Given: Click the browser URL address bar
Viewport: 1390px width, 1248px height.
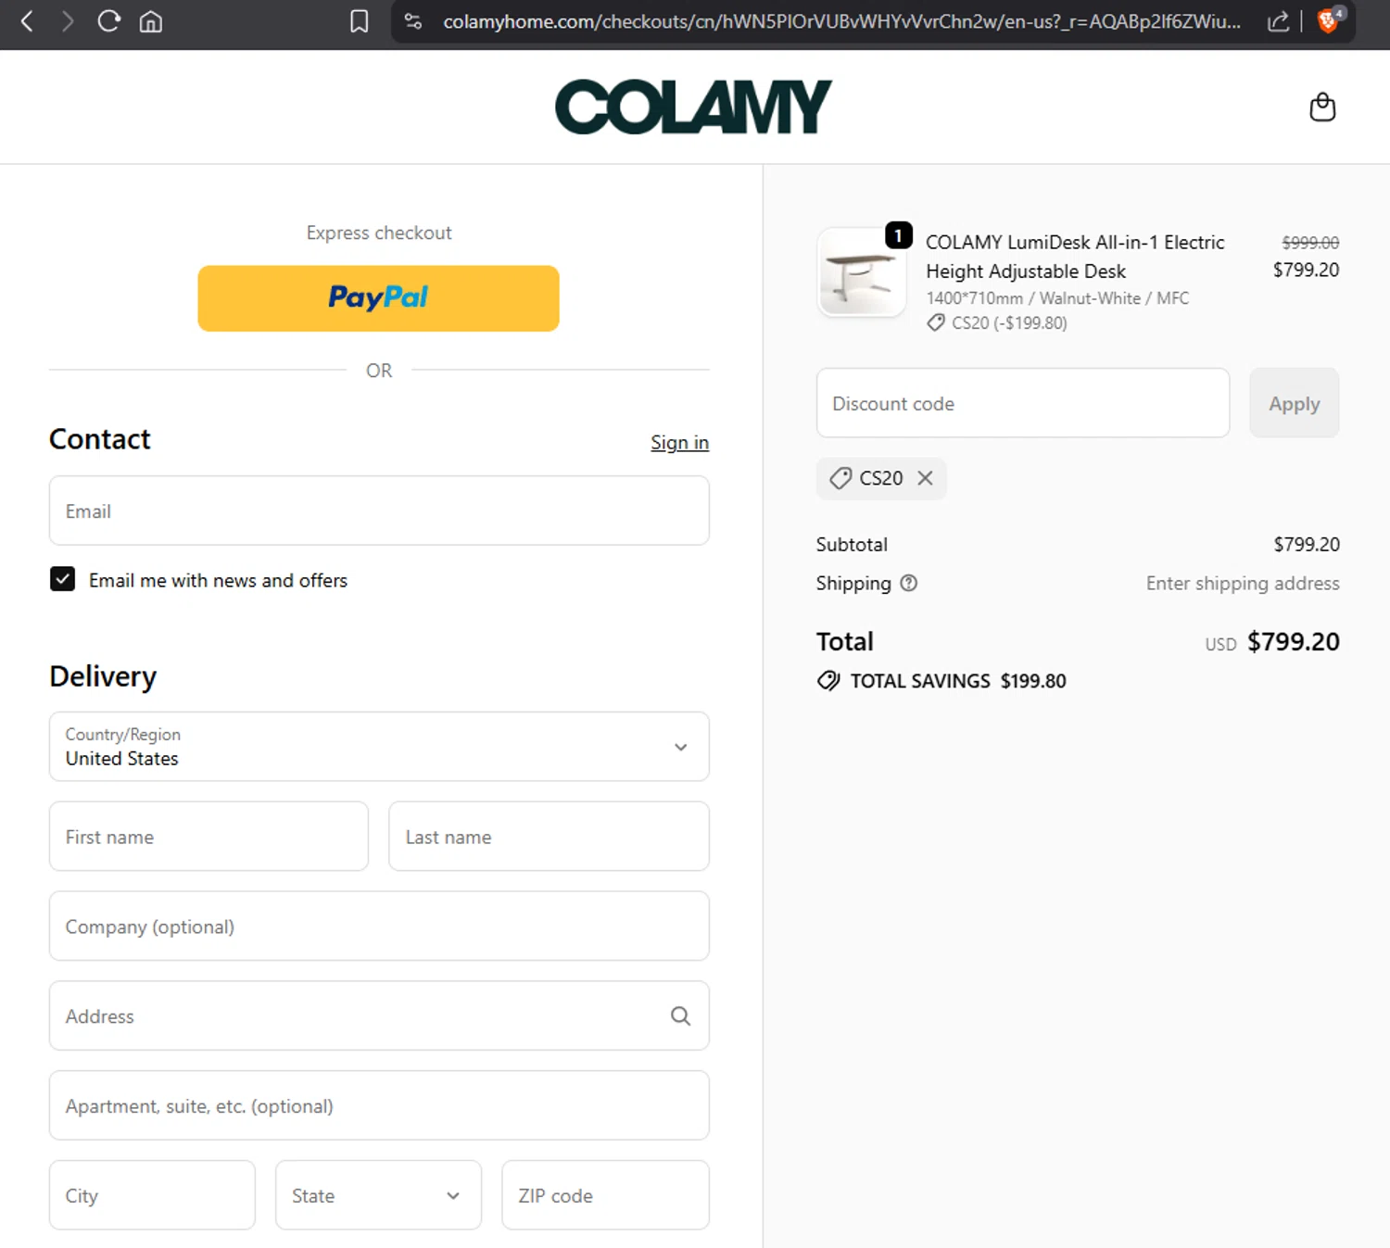Looking at the screenshot, I should (x=841, y=21).
